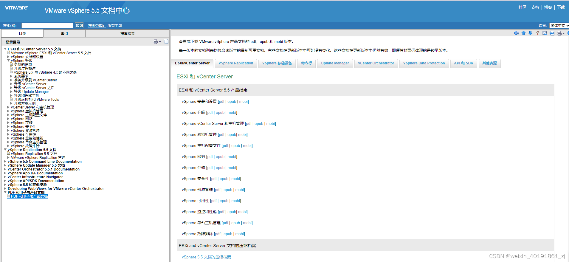569x262 pixels.
Task: Click the printer icon in content toolbar
Action: 559,33
